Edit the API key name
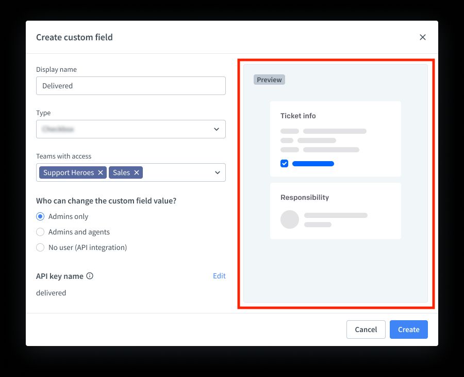The width and height of the screenshot is (464, 377). 219,276
